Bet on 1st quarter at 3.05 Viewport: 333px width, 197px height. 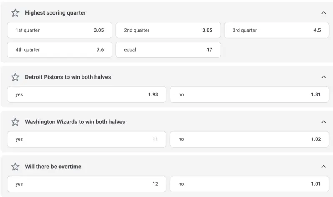point(60,30)
